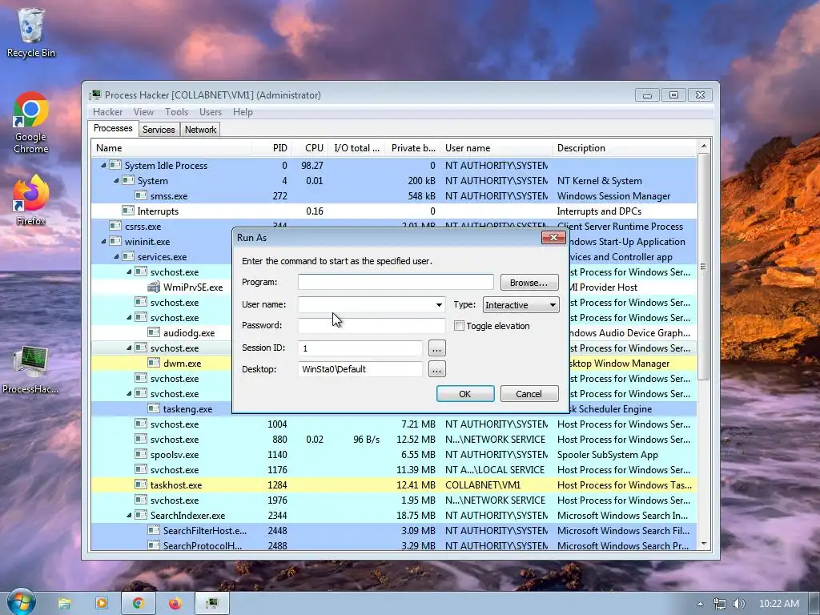Confirm with the OK button
Viewport: 820px width, 615px height.
(465, 394)
